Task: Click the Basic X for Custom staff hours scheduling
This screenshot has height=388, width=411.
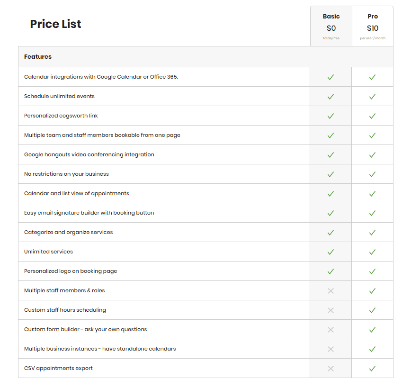Action: [331, 310]
